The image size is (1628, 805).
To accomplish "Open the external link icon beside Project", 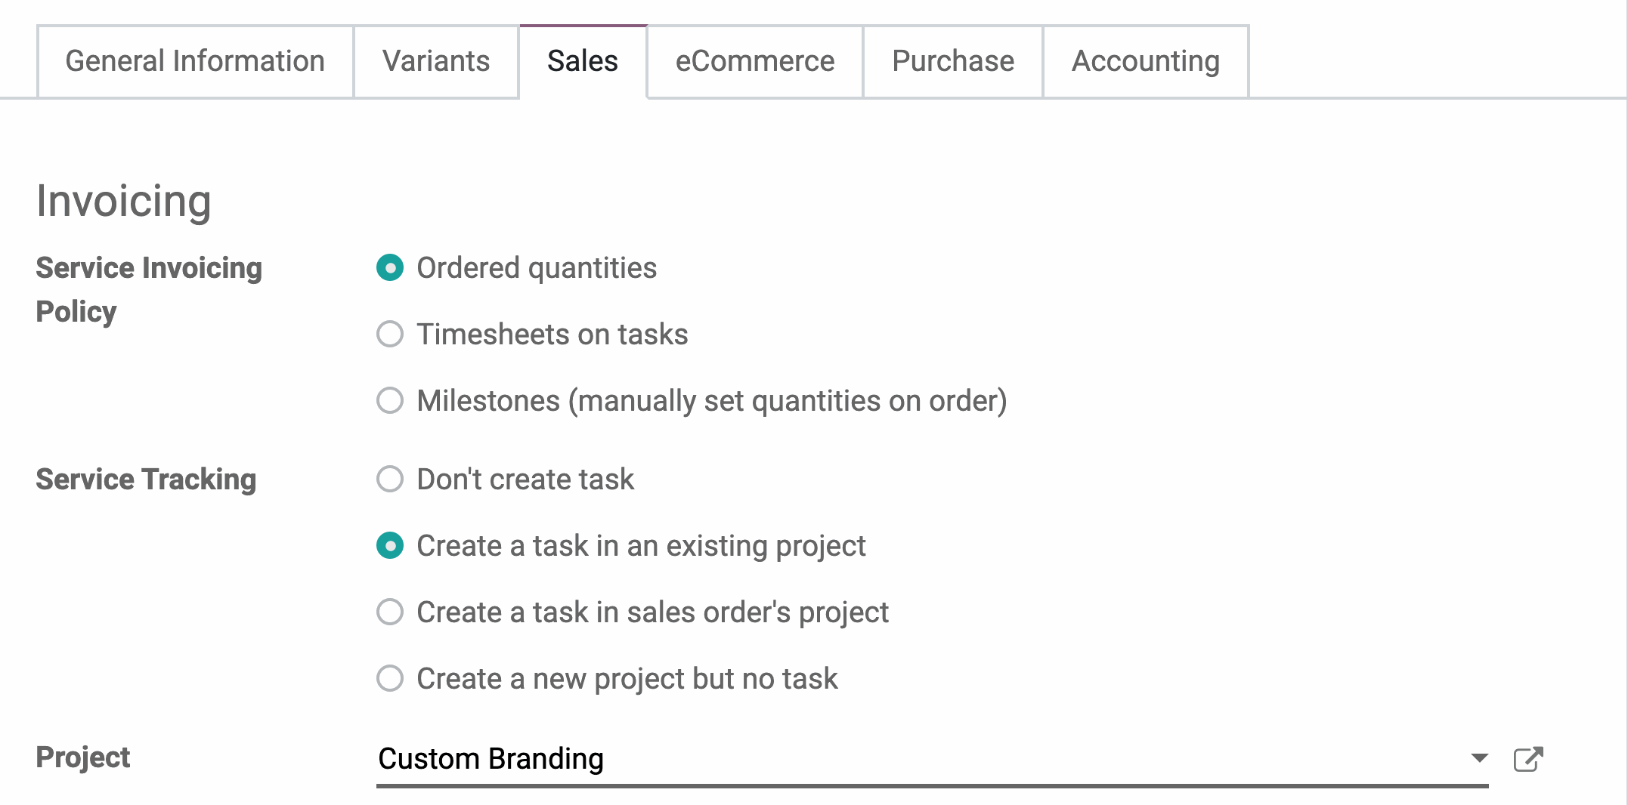I will tap(1527, 759).
